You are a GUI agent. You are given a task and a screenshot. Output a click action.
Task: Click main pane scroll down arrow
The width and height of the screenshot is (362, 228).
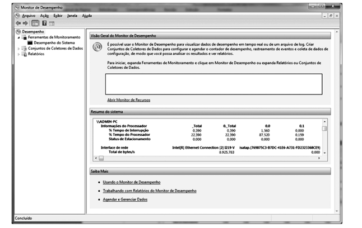337,211
